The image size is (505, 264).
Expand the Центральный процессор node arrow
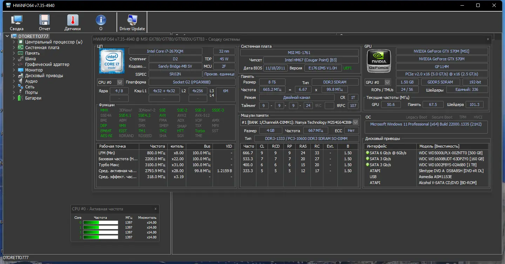click(14, 42)
